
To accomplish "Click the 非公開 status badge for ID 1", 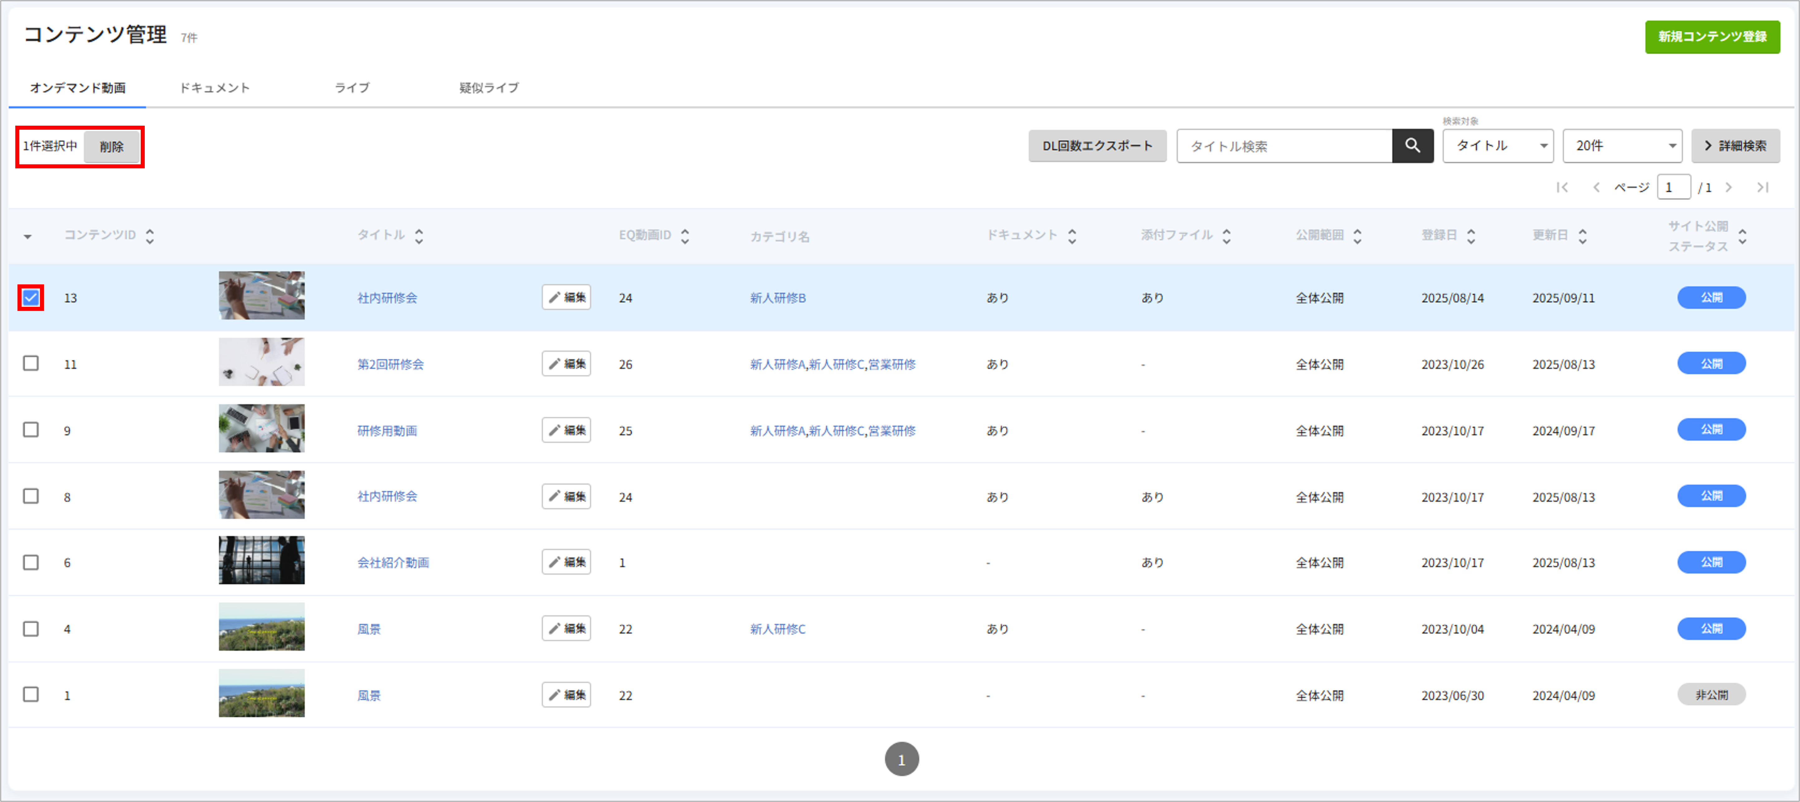I will click(x=1711, y=694).
